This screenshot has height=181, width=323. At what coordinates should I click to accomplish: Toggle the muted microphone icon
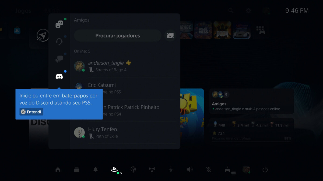209,169
